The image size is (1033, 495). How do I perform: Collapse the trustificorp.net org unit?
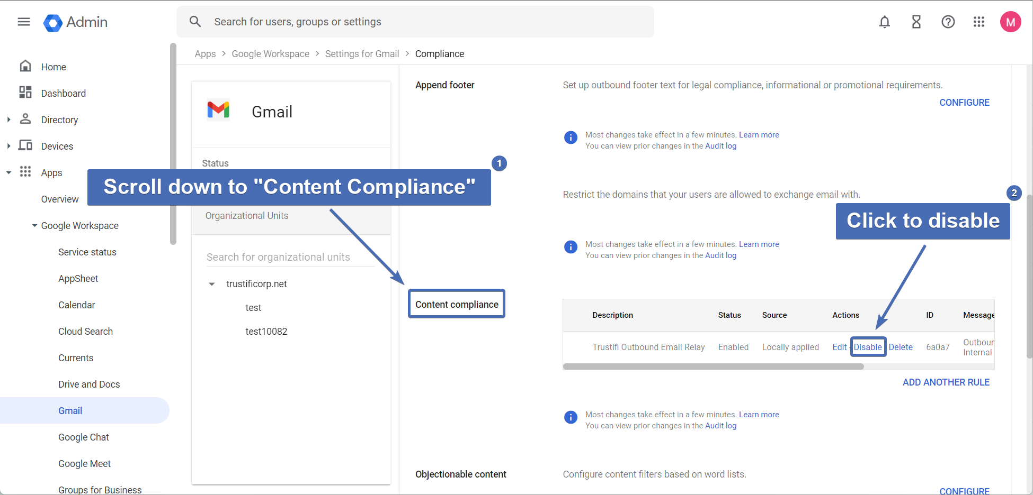click(x=212, y=284)
